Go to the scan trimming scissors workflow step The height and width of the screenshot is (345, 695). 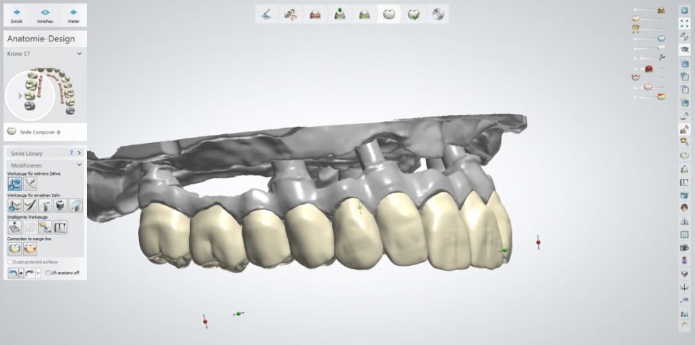[x=290, y=14]
